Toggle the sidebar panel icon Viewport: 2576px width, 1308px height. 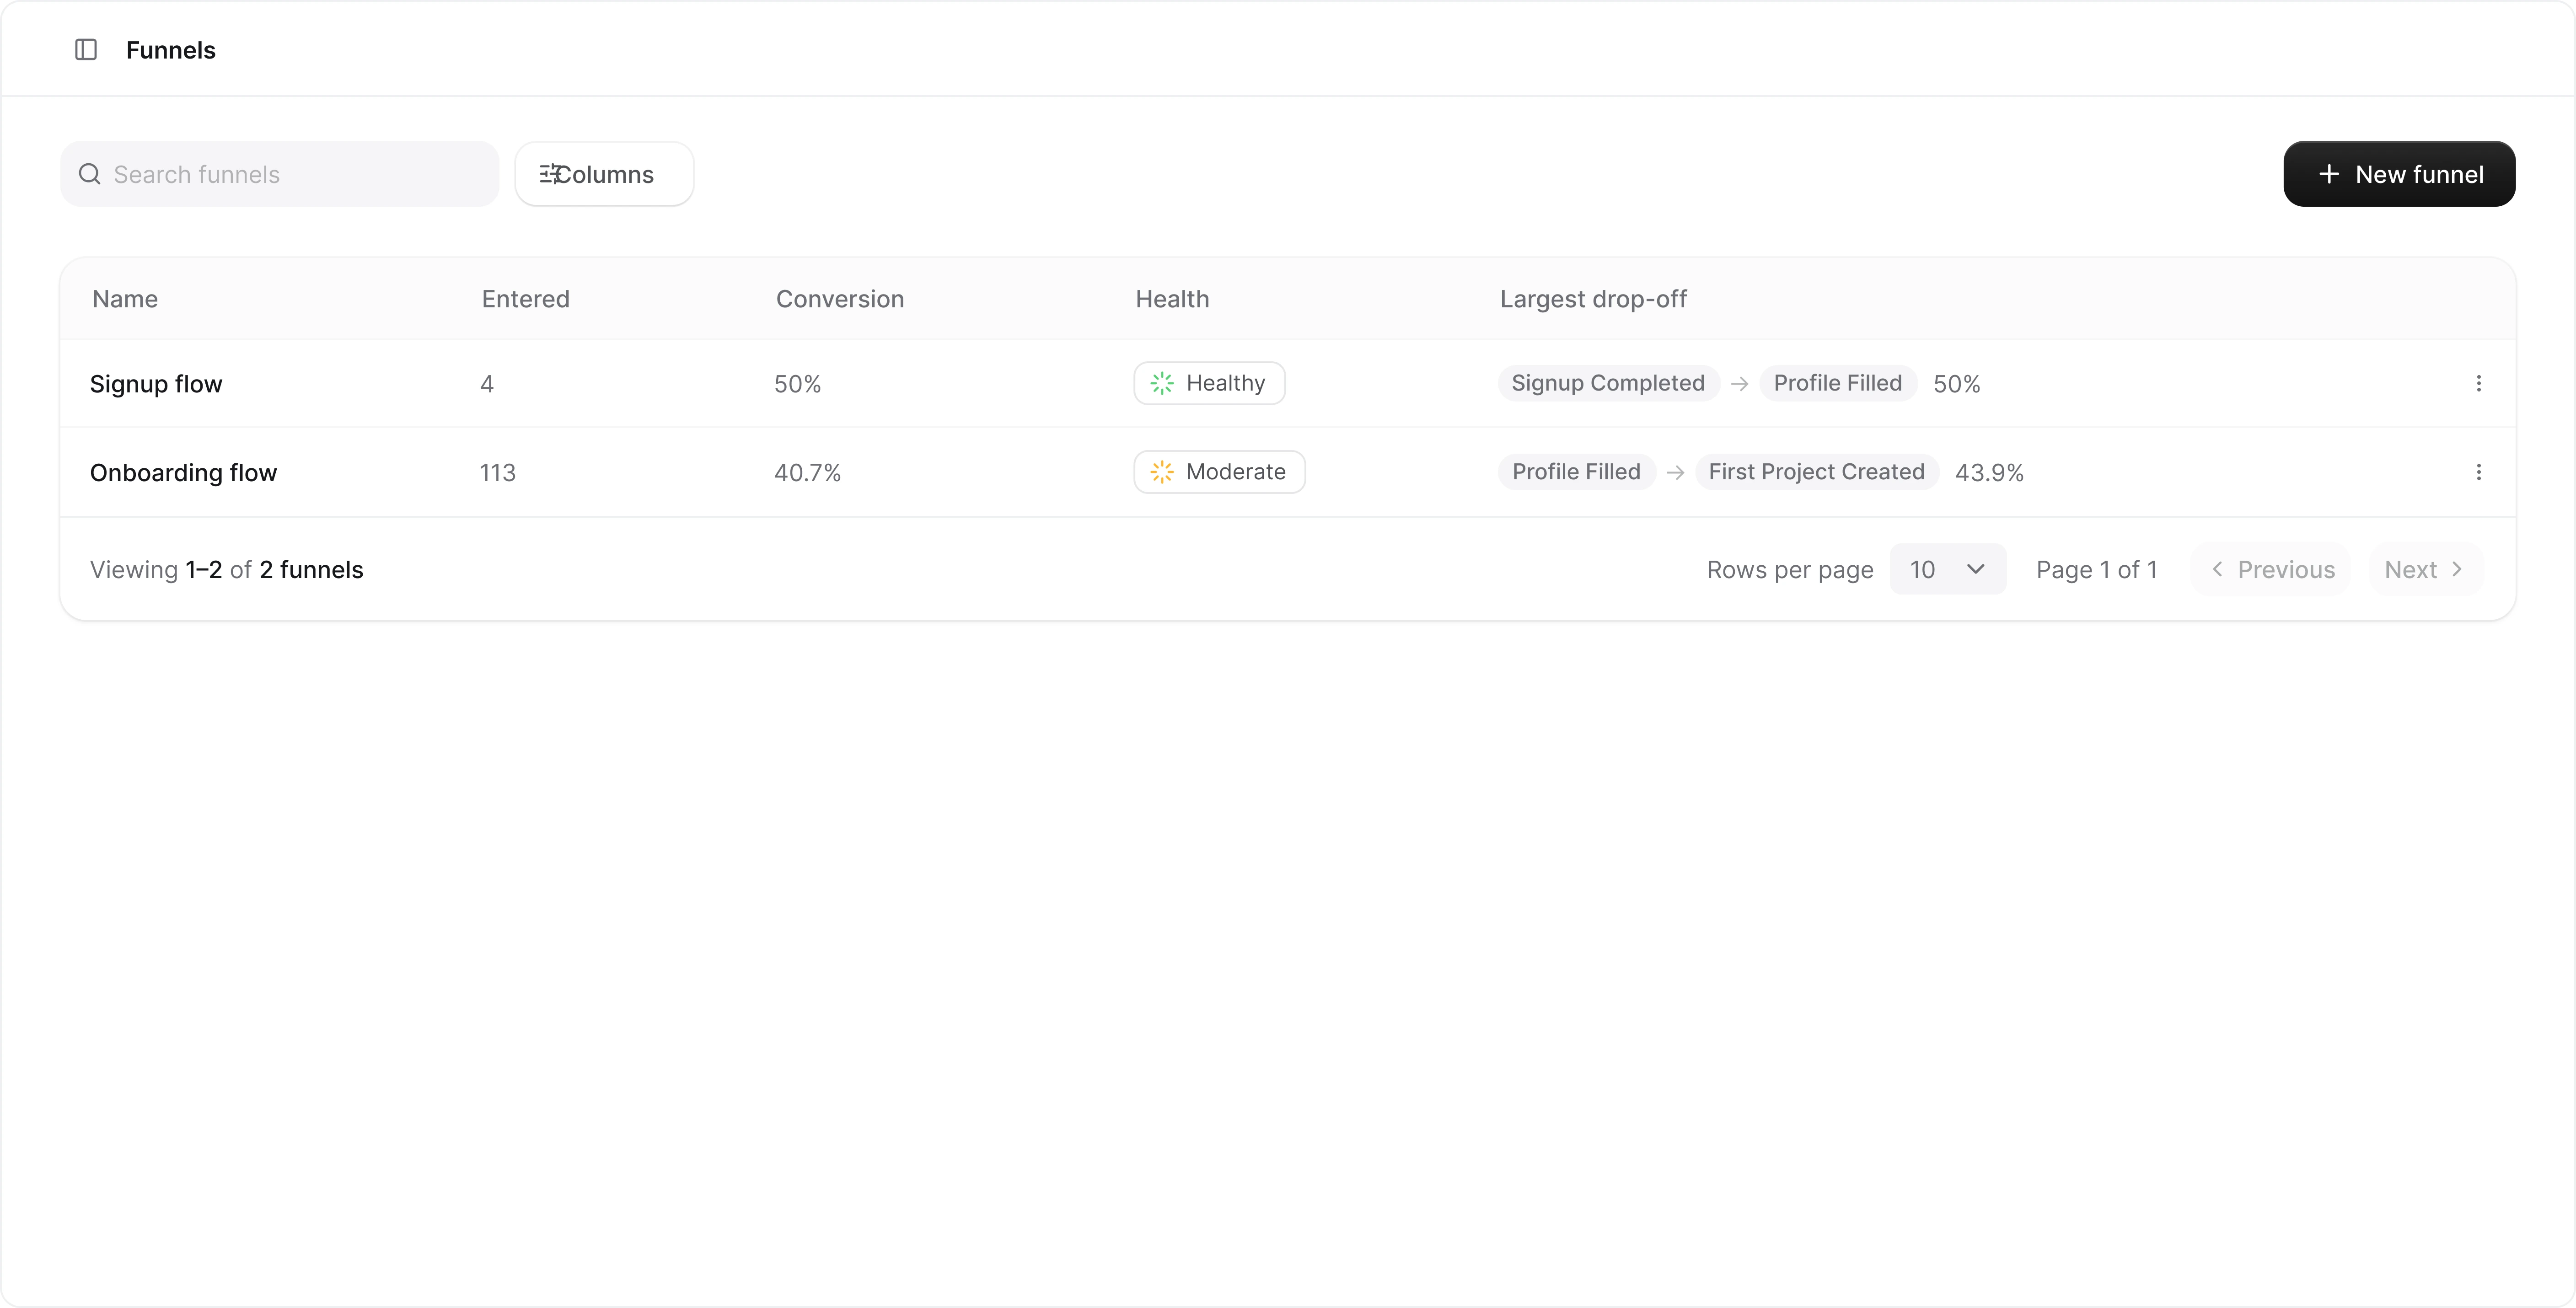click(86, 49)
